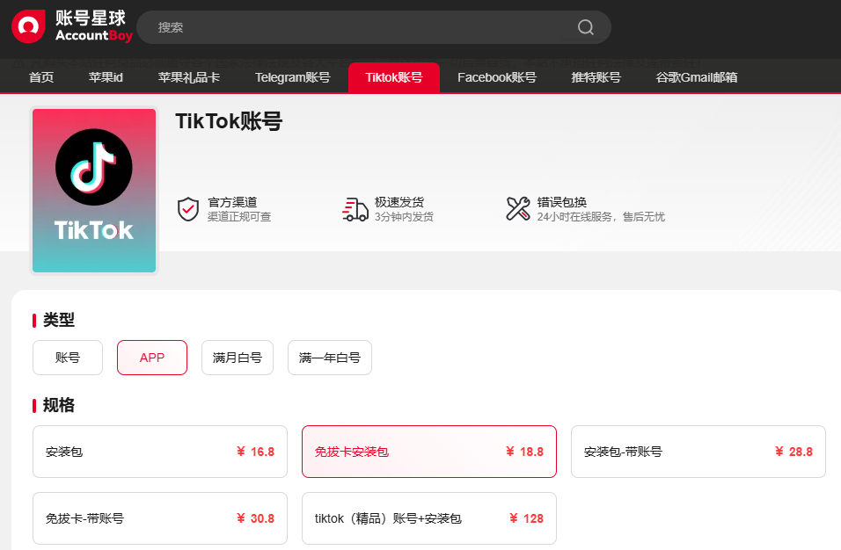Click the 24小时在线服务，售后无忧 text
Viewport: 841px width, 550px height.
601,216
